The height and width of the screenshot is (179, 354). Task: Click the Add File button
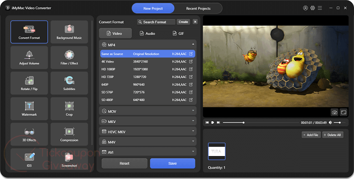[x=311, y=135]
